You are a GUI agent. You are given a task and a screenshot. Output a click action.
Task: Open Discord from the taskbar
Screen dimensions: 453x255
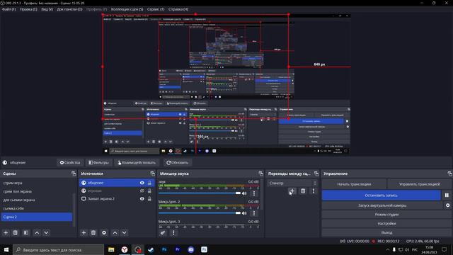pos(190,249)
